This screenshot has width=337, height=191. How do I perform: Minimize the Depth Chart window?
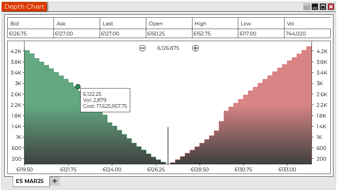315,7
